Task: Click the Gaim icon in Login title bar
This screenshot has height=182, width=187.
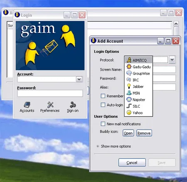Action: coord(17,15)
